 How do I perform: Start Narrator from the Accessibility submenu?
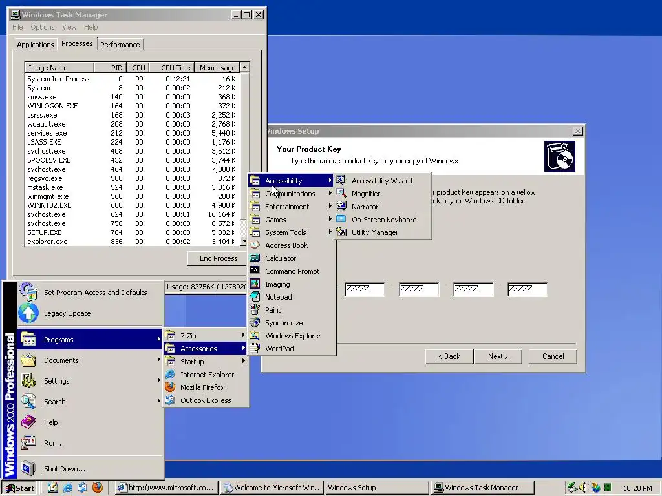pyautogui.click(x=383, y=207)
